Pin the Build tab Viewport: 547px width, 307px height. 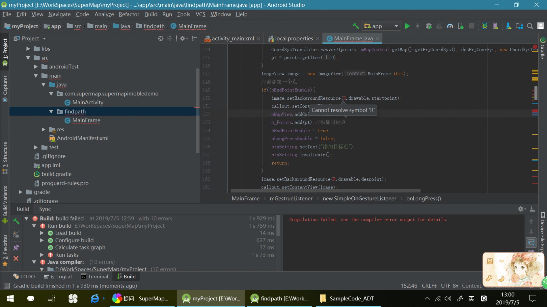(x=16, y=247)
